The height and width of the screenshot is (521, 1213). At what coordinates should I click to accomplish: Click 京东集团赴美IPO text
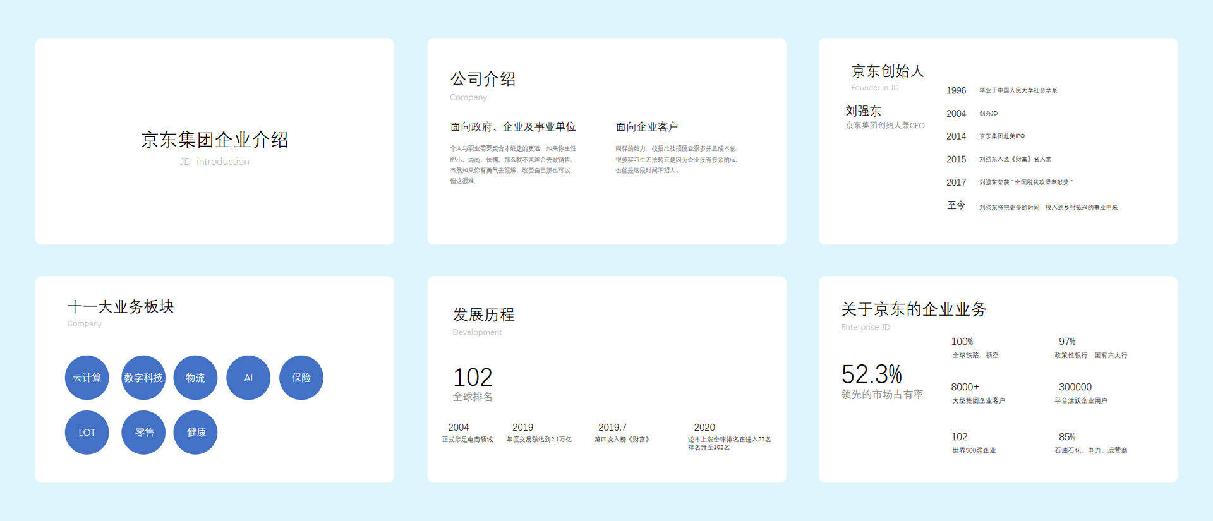click(x=1002, y=136)
